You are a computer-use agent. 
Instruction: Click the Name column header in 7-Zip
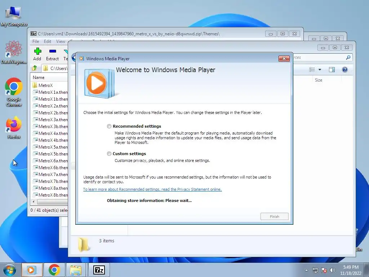[39, 78]
